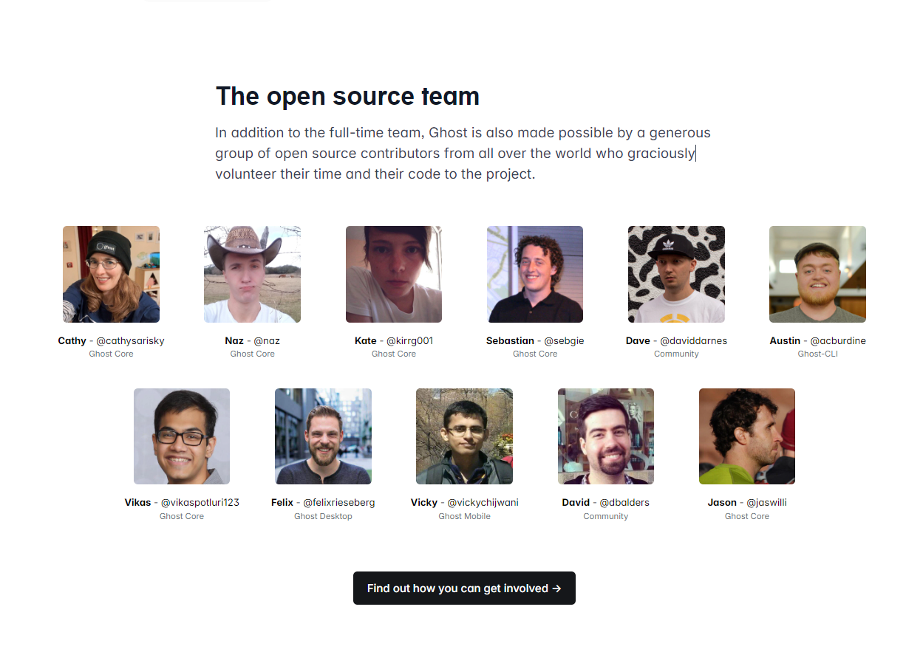The width and height of the screenshot is (923, 666).
Task: Click the @vickychijwani handle
Action: pyautogui.click(x=483, y=503)
